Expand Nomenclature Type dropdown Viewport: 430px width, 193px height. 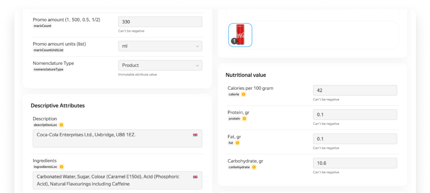160,65
